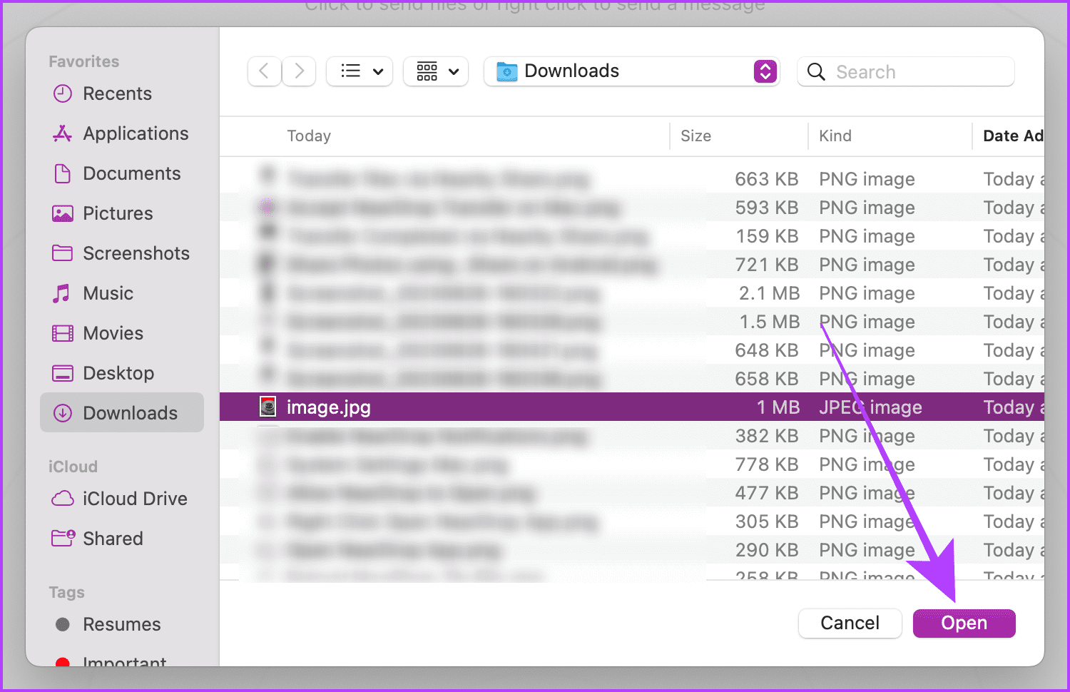This screenshot has width=1070, height=692.
Task: Select the 778 KB PNG file row
Action: tap(632, 464)
